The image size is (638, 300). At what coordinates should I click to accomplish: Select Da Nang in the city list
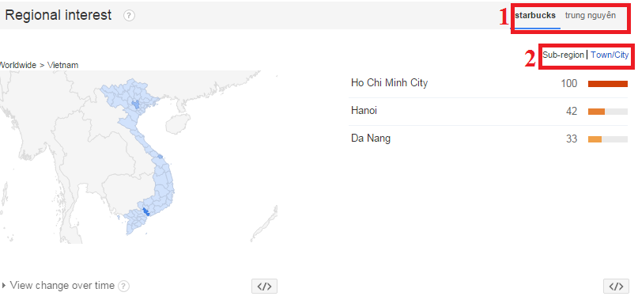coord(371,139)
